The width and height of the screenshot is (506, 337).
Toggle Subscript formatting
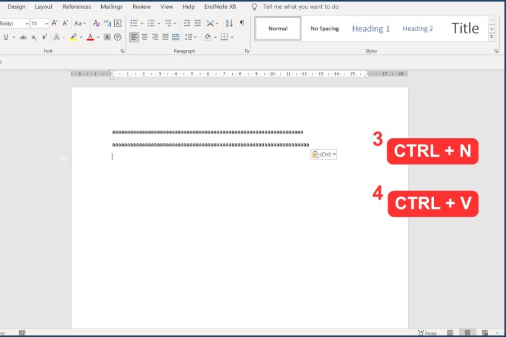(34, 37)
